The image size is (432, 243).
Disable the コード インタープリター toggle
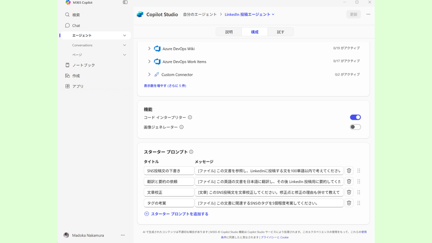(355, 117)
